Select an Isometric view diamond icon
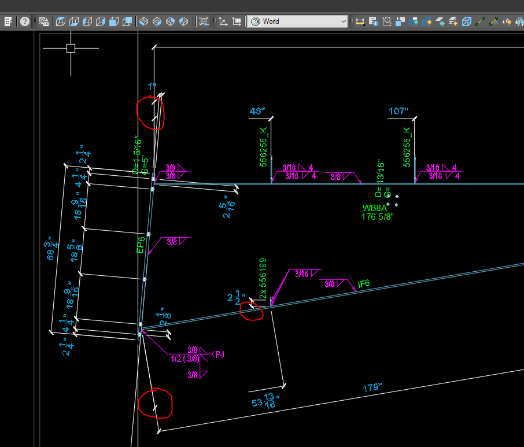This screenshot has width=524, height=447. [142, 21]
